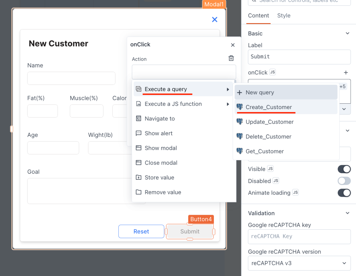Click the Postgres icon of Create_Customer
356x276 pixels.
tap(240, 107)
